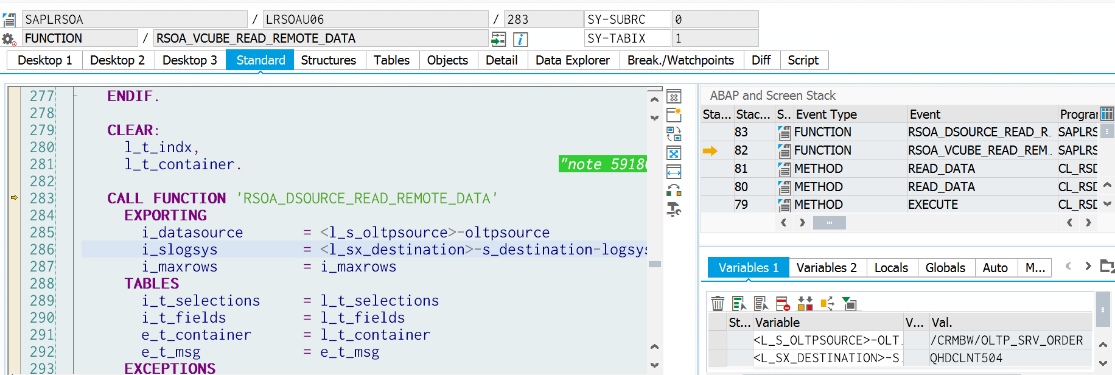Click the tab list icon right of Variables tabs
1115x375 pixels.
[1107, 266]
